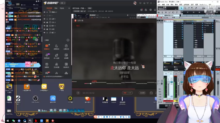Toggle visibility of 窗口 1 source
The width and height of the screenshot is (220, 123).
[45, 33]
